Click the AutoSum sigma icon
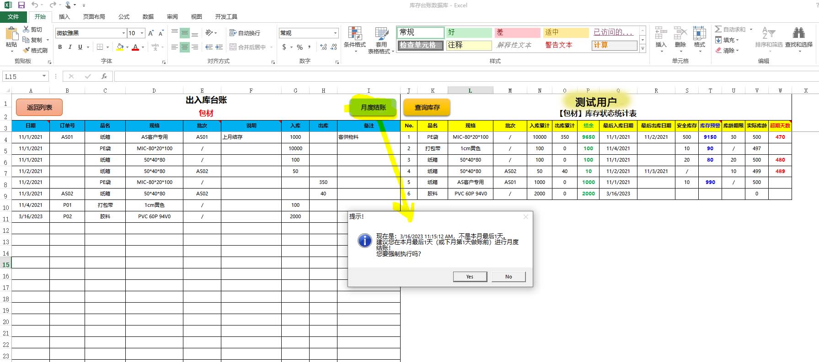Image resolution: width=819 pixels, height=362 pixels. point(718,29)
